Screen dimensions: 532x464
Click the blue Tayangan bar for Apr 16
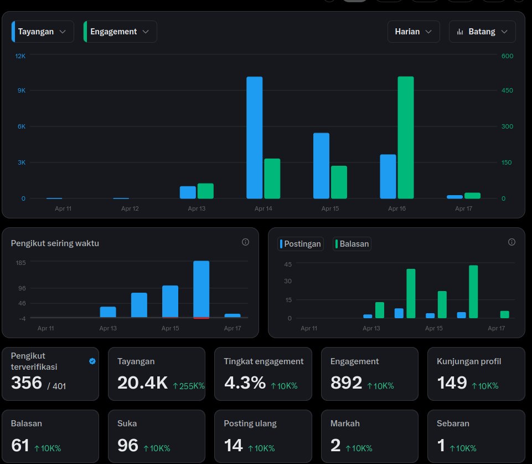click(x=388, y=177)
